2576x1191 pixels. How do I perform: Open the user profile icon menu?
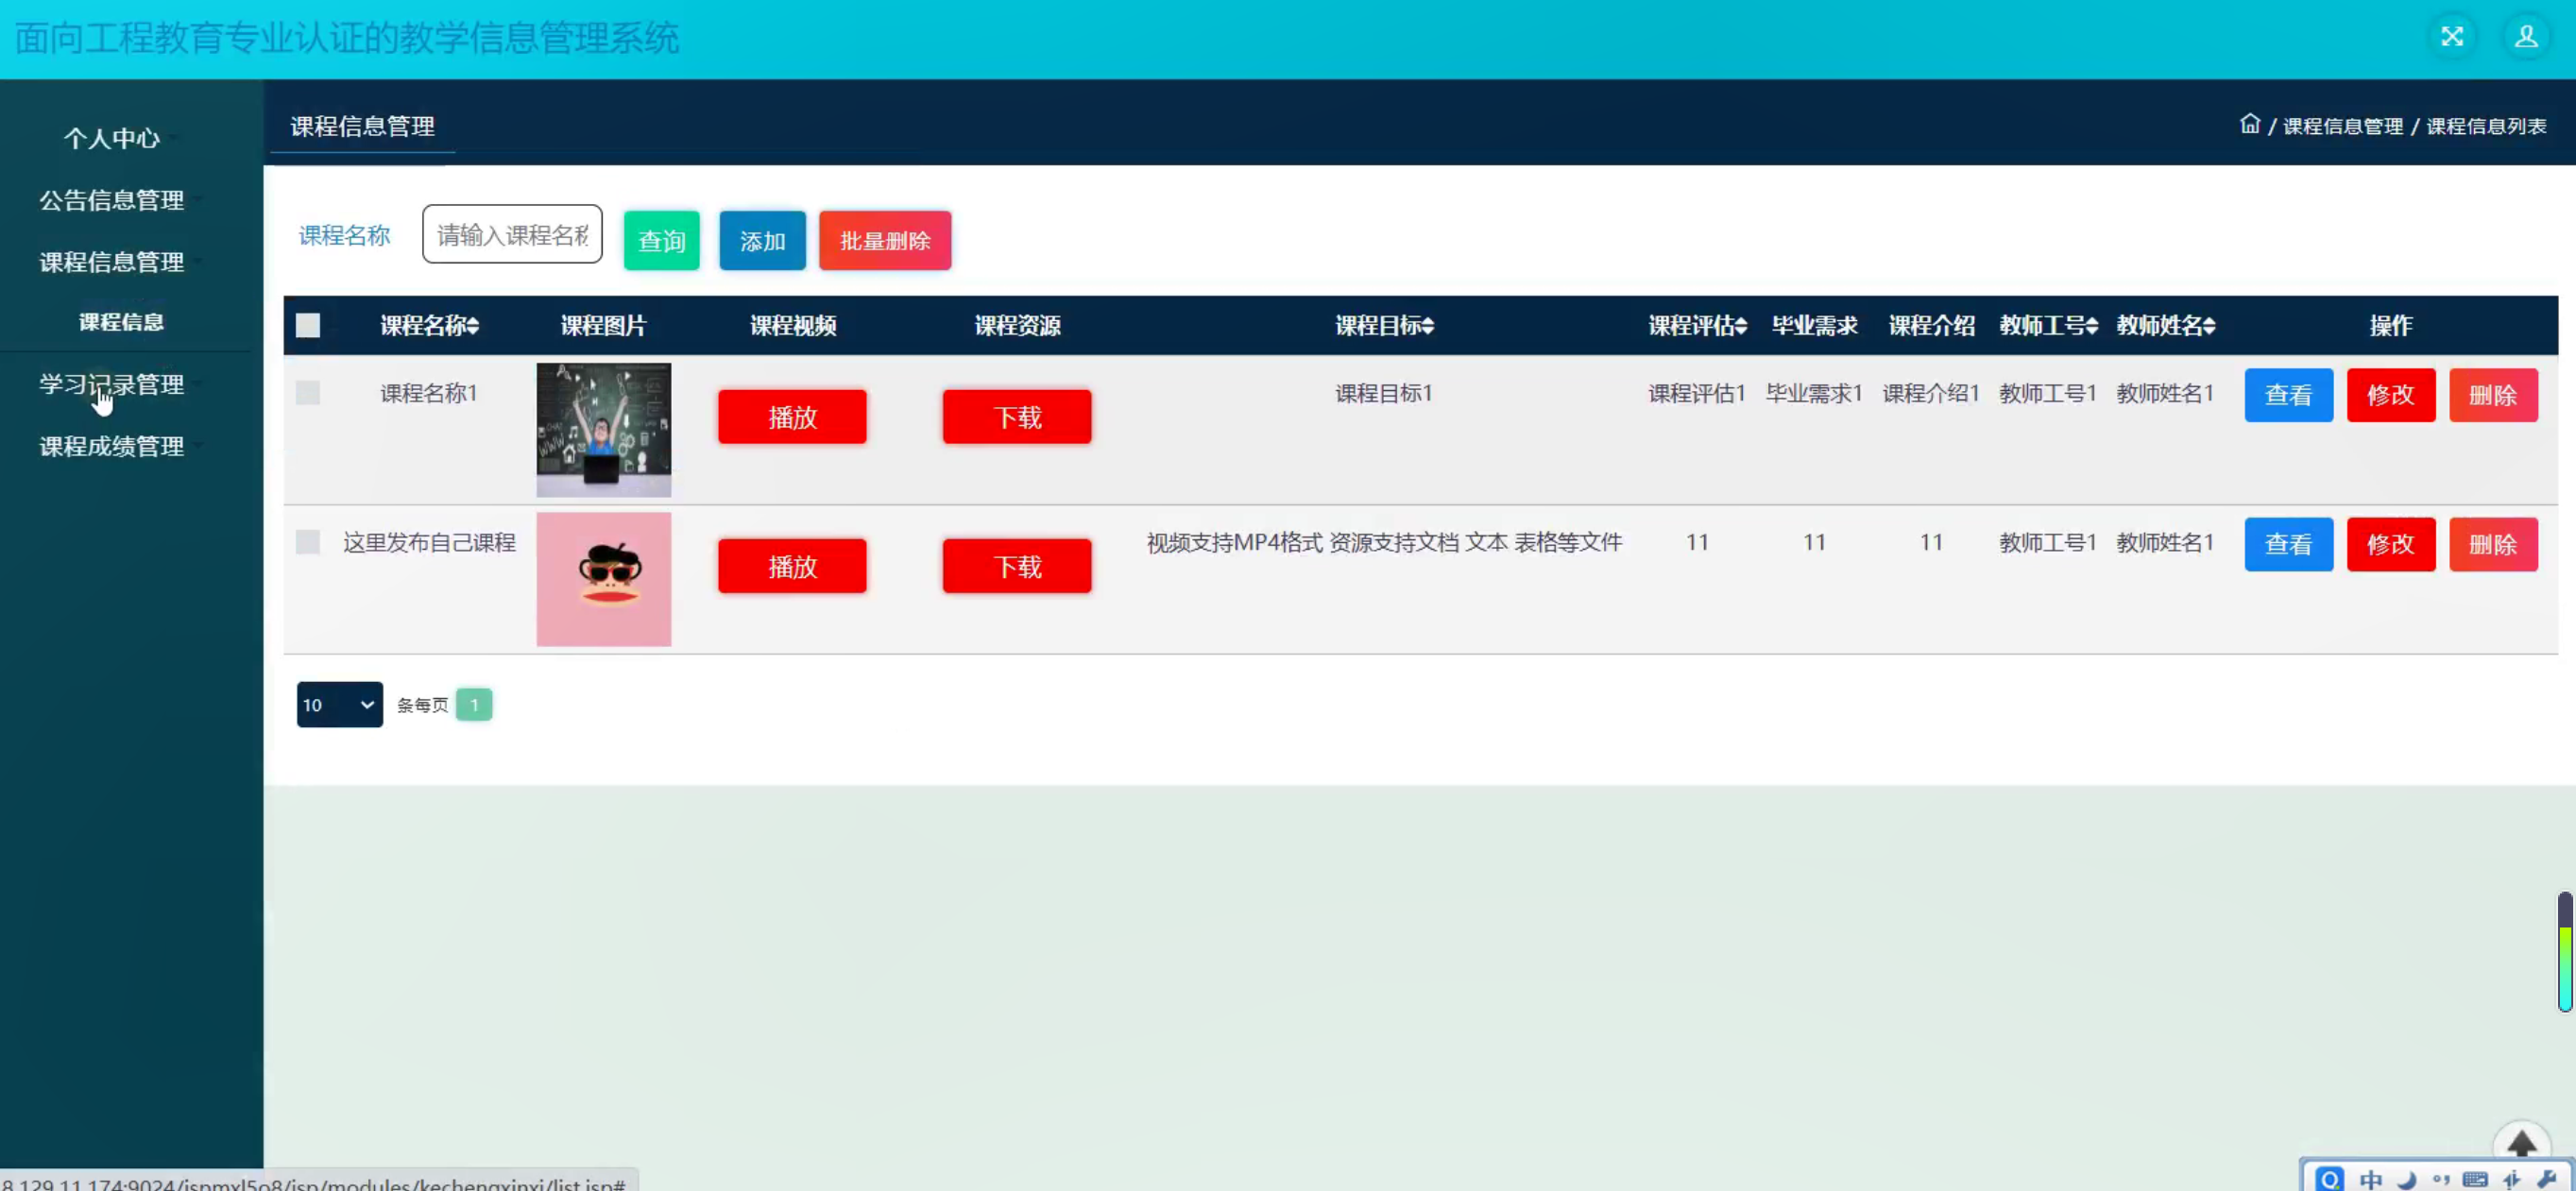coord(2525,37)
